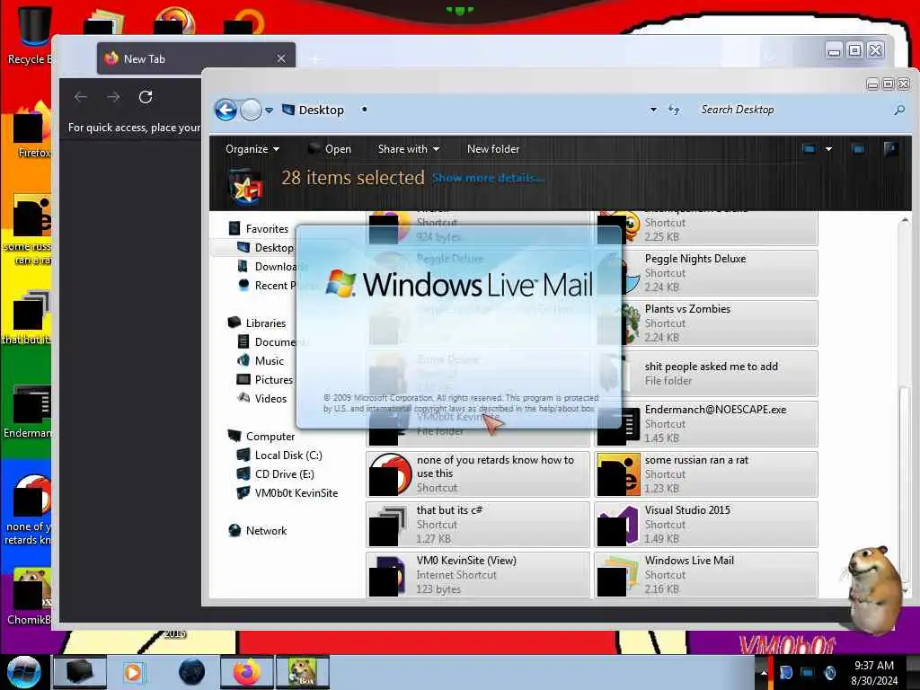The image size is (920, 690).
Task: Close the Firefox New Tab
Action: coord(281,58)
